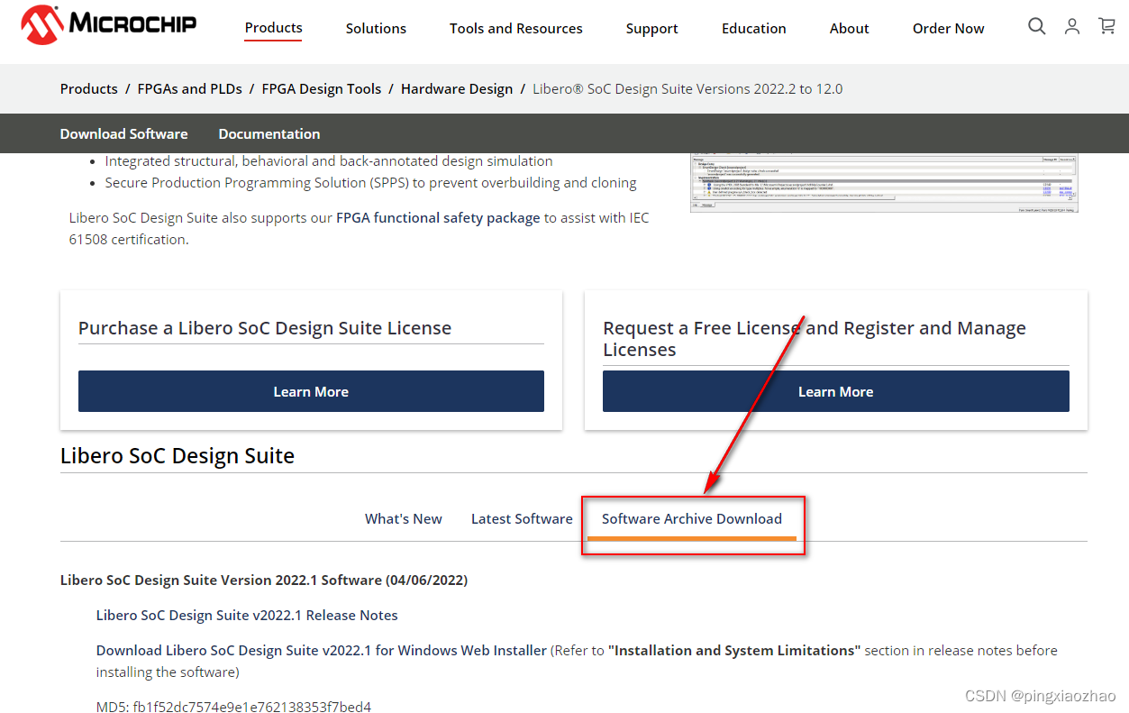Open Libero SoC v2022.1 Release Notes link
Image resolution: width=1129 pixels, height=713 pixels.
tap(247, 615)
